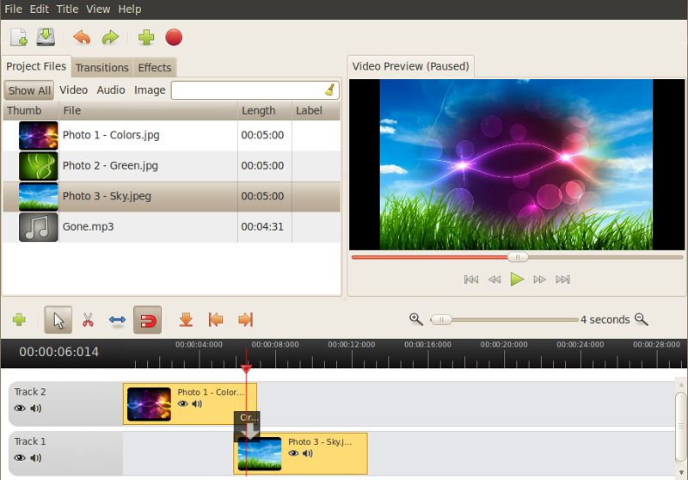This screenshot has height=480, width=688.
Task: Toggle Track 2 visibility eye icon
Action: pos(20,409)
